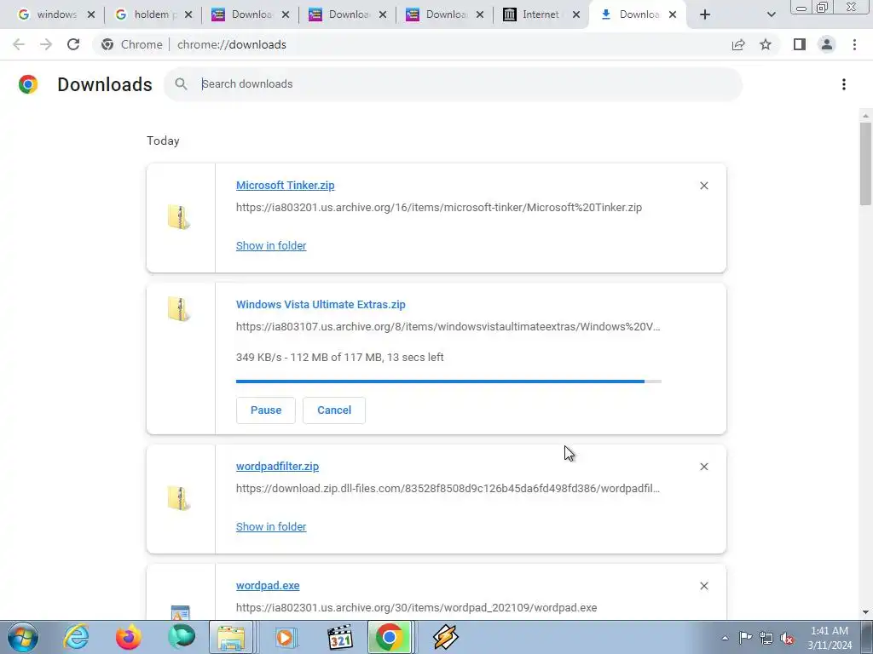Click the share page icon in address bar

click(738, 44)
